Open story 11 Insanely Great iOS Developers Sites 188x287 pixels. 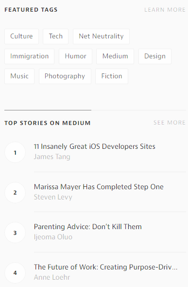[x=94, y=146]
